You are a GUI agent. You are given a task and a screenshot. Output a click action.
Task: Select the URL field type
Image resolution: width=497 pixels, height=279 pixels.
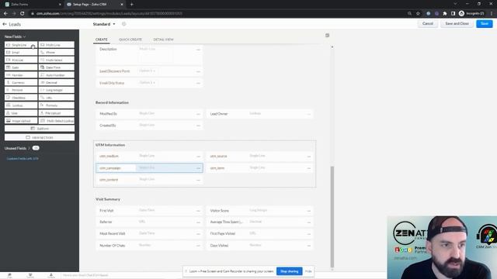point(57,98)
